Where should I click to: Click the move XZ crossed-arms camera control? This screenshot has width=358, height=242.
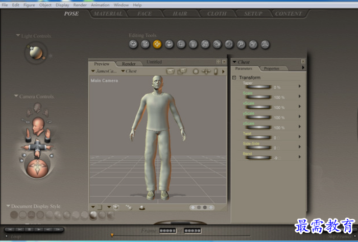(x=38, y=148)
